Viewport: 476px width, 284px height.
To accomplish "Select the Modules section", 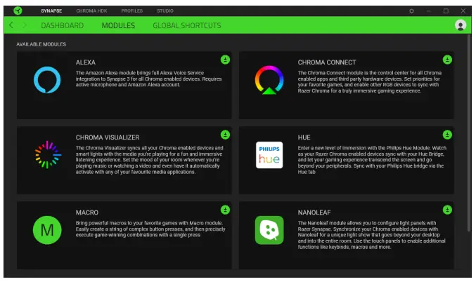I will (118, 25).
